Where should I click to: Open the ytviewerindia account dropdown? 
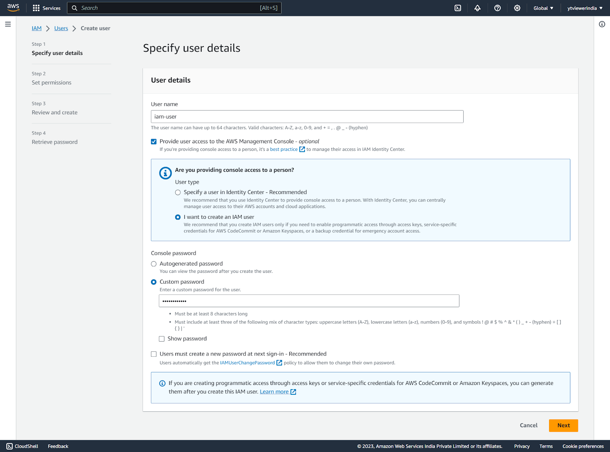[x=585, y=8]
